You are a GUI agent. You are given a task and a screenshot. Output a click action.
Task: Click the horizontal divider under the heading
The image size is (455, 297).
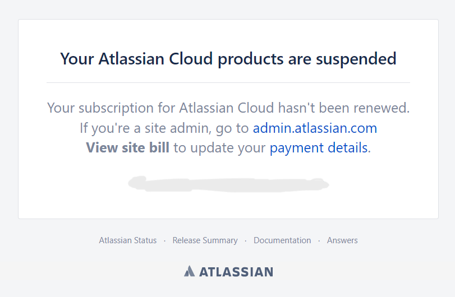pos(228,82)
